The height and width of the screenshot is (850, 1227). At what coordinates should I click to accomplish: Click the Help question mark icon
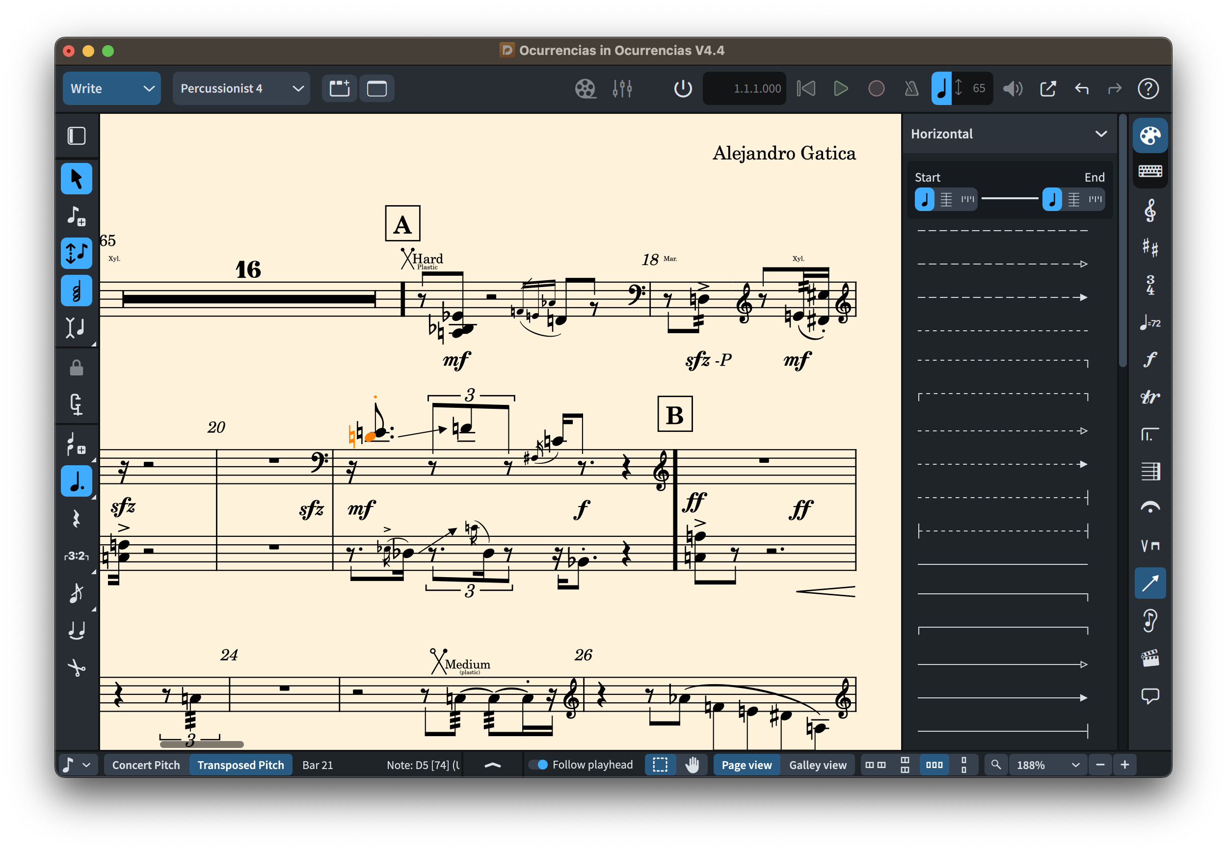[1147, 88]
